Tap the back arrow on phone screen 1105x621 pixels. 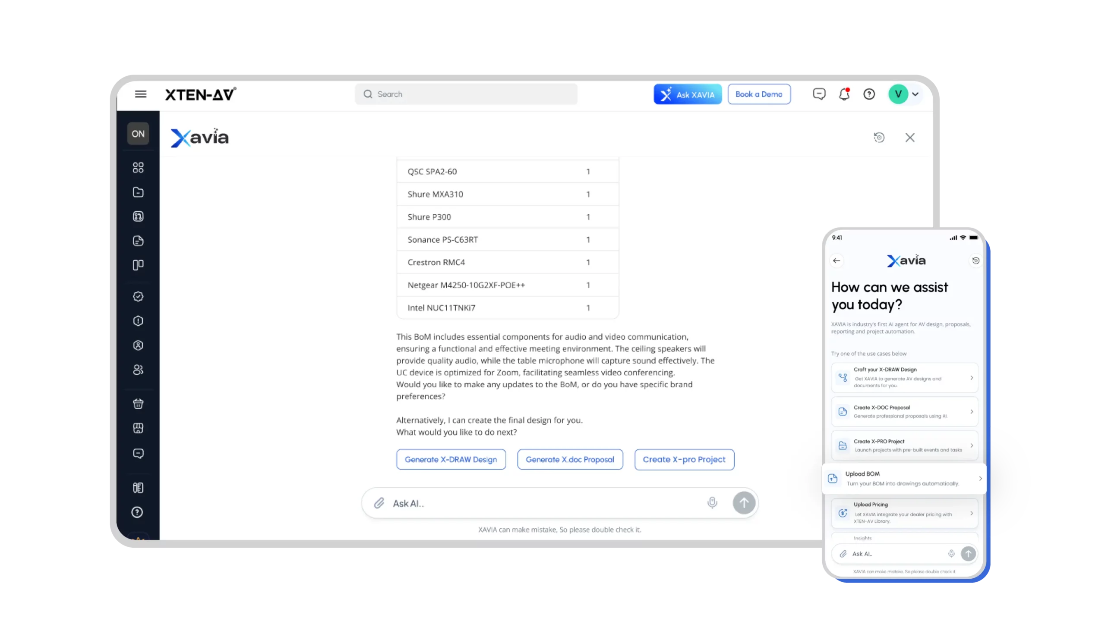836,260
